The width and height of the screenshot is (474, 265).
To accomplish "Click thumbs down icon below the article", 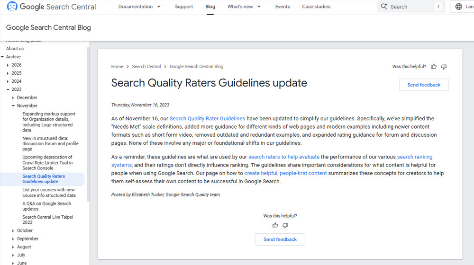I will 285,225.
